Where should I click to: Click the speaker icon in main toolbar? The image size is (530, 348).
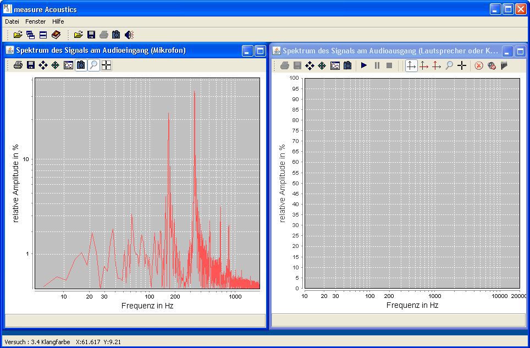point(129,35)
